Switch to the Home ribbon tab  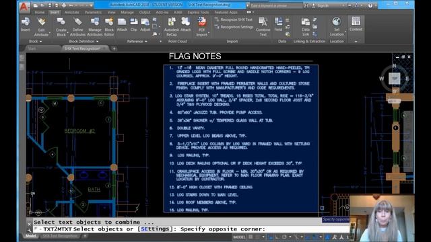[40, 12]
